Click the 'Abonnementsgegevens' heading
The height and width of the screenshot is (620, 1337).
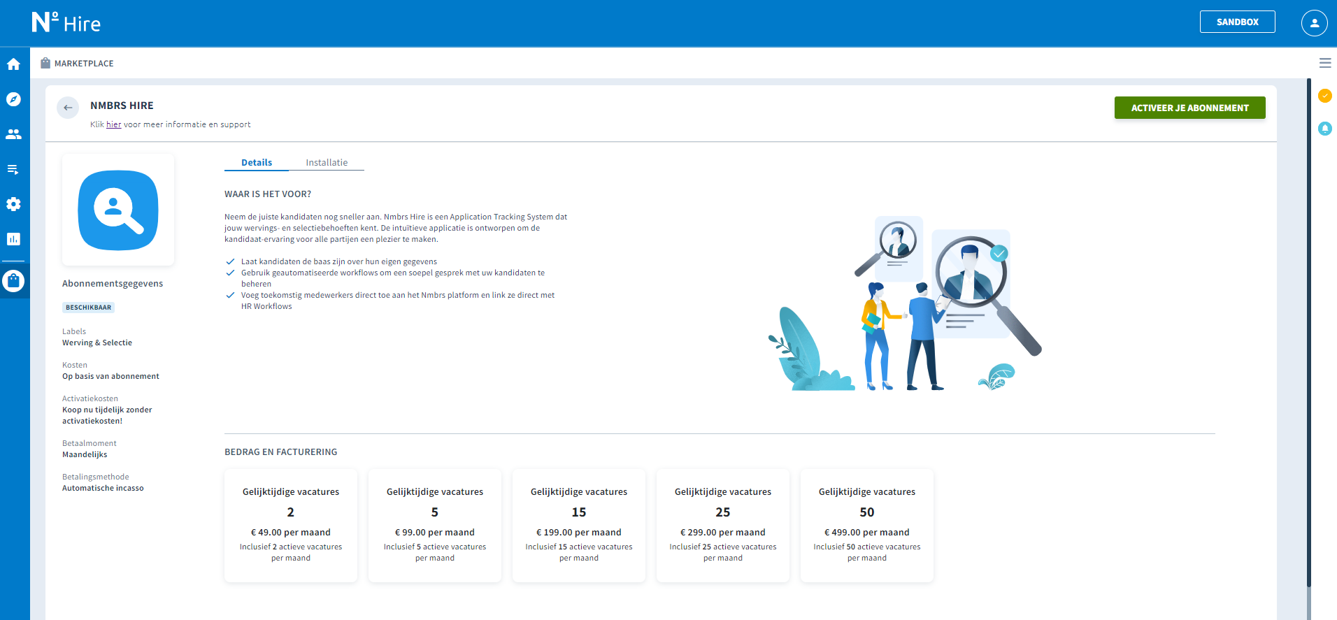click(113, 283)
